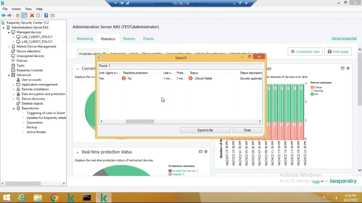Click the Up one level folder icon

[x=18, y=16]
